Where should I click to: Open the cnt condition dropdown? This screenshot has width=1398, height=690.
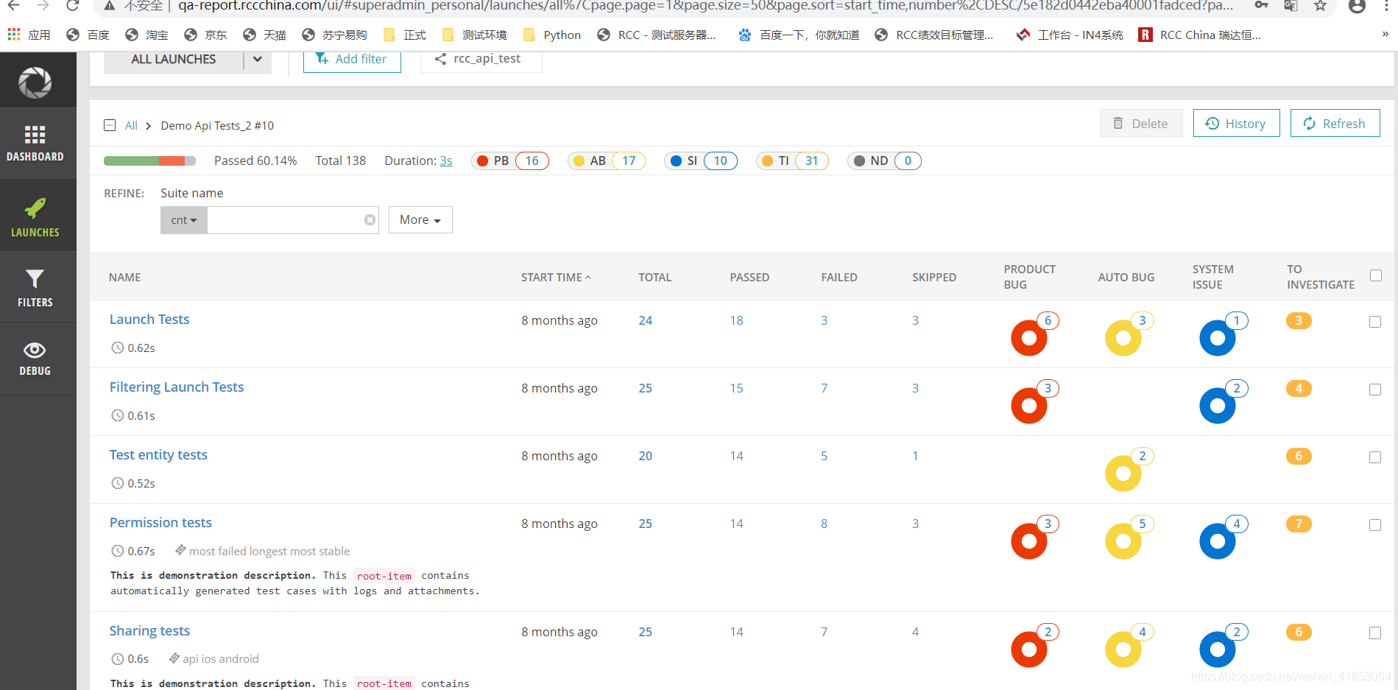pyautogui.click(x=183, y=219)
